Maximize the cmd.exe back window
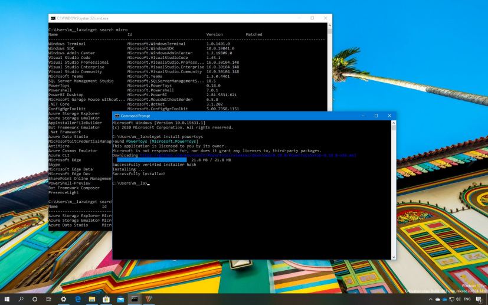 click(x=312, y=18)
